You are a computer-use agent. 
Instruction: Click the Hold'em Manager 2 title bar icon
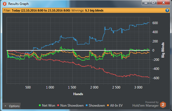(5, 4)
